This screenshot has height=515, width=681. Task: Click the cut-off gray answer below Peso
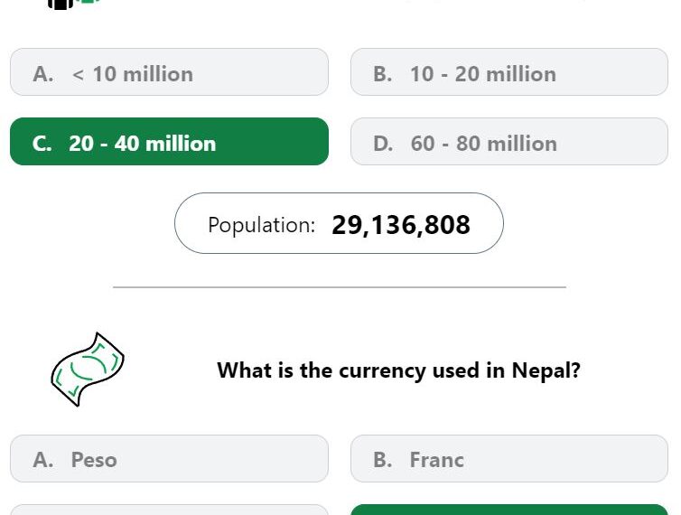click(169, 510)
